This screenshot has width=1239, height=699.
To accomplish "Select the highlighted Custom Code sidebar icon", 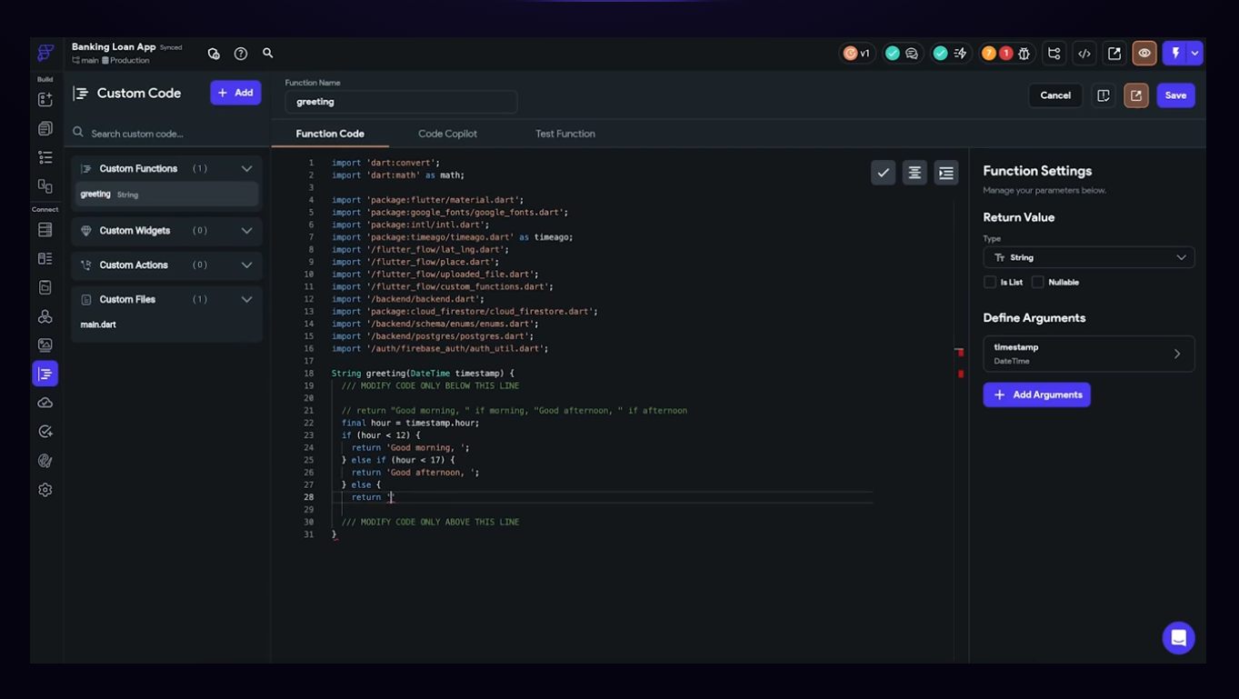I will (45, 374).
